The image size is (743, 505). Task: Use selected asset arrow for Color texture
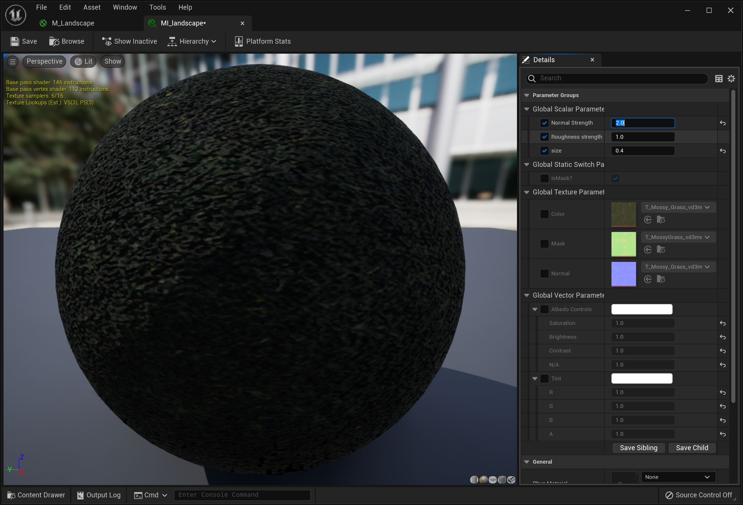click(648, 220)
